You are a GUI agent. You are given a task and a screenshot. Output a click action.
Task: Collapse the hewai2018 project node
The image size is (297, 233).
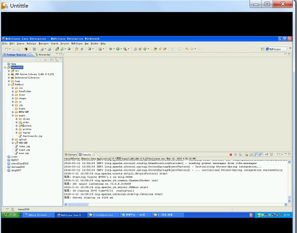[5, 67]
